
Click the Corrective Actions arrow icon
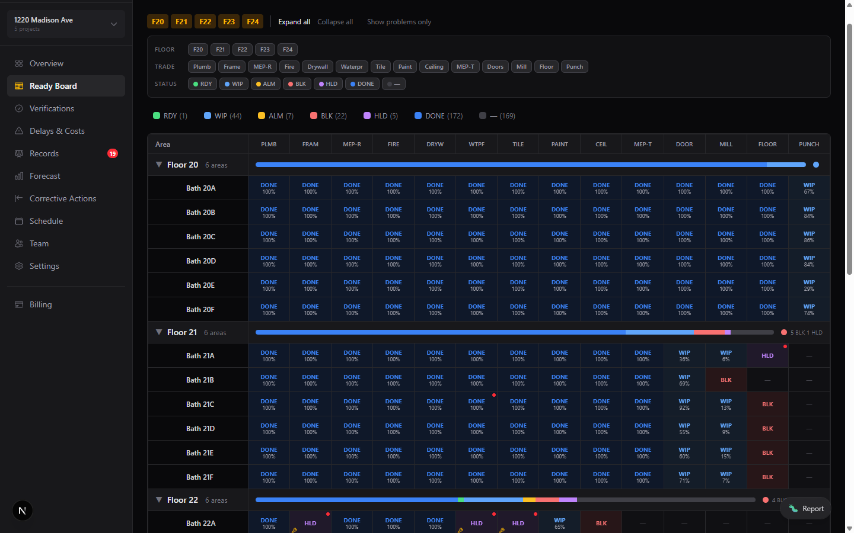19,198
